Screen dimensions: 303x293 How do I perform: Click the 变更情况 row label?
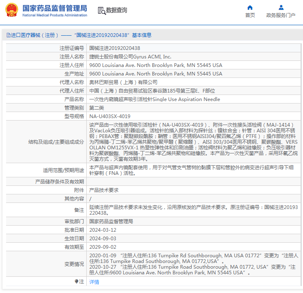tap(74, 264)
